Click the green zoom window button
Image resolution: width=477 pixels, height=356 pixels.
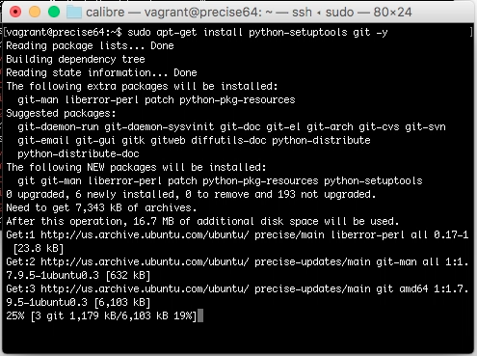point(54,12)
